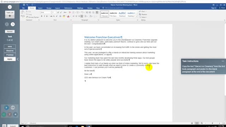Click the Increase Indent icon
226x127 pixels.
(90, 12)
